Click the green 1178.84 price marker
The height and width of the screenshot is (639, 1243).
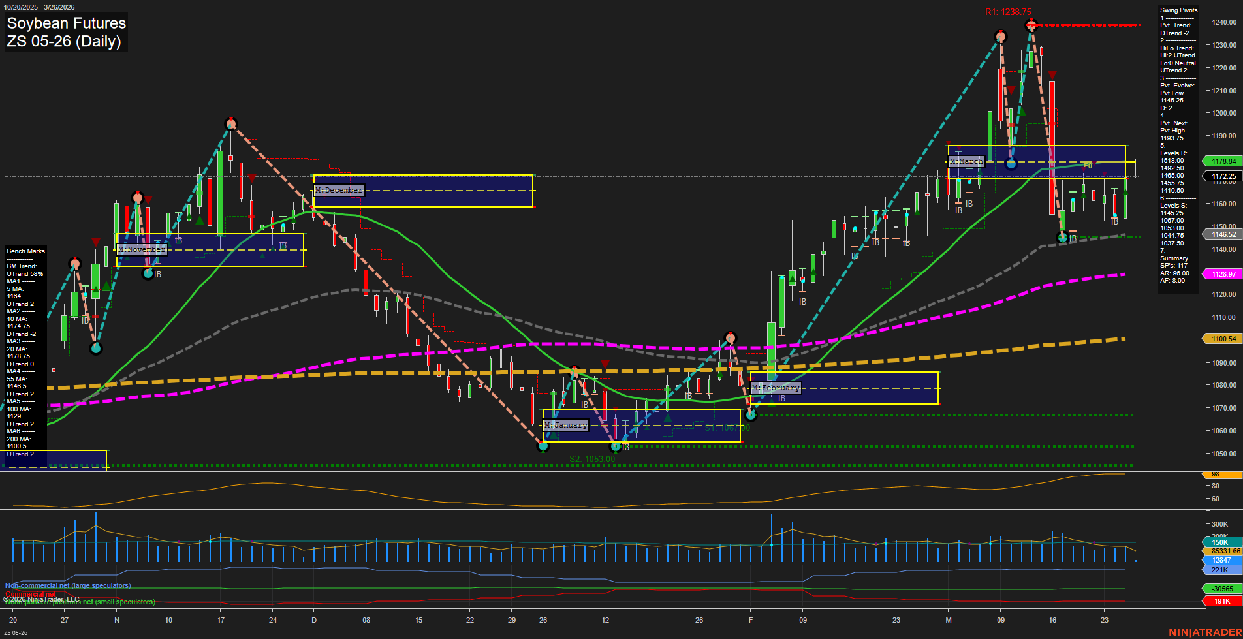pos(1223,161)
